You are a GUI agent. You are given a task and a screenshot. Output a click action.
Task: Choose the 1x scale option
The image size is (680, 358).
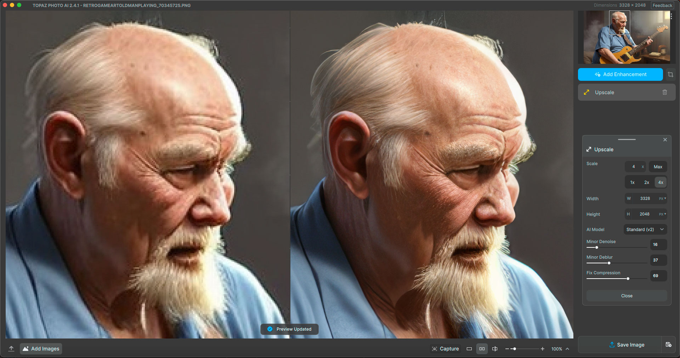pos(632,183)
